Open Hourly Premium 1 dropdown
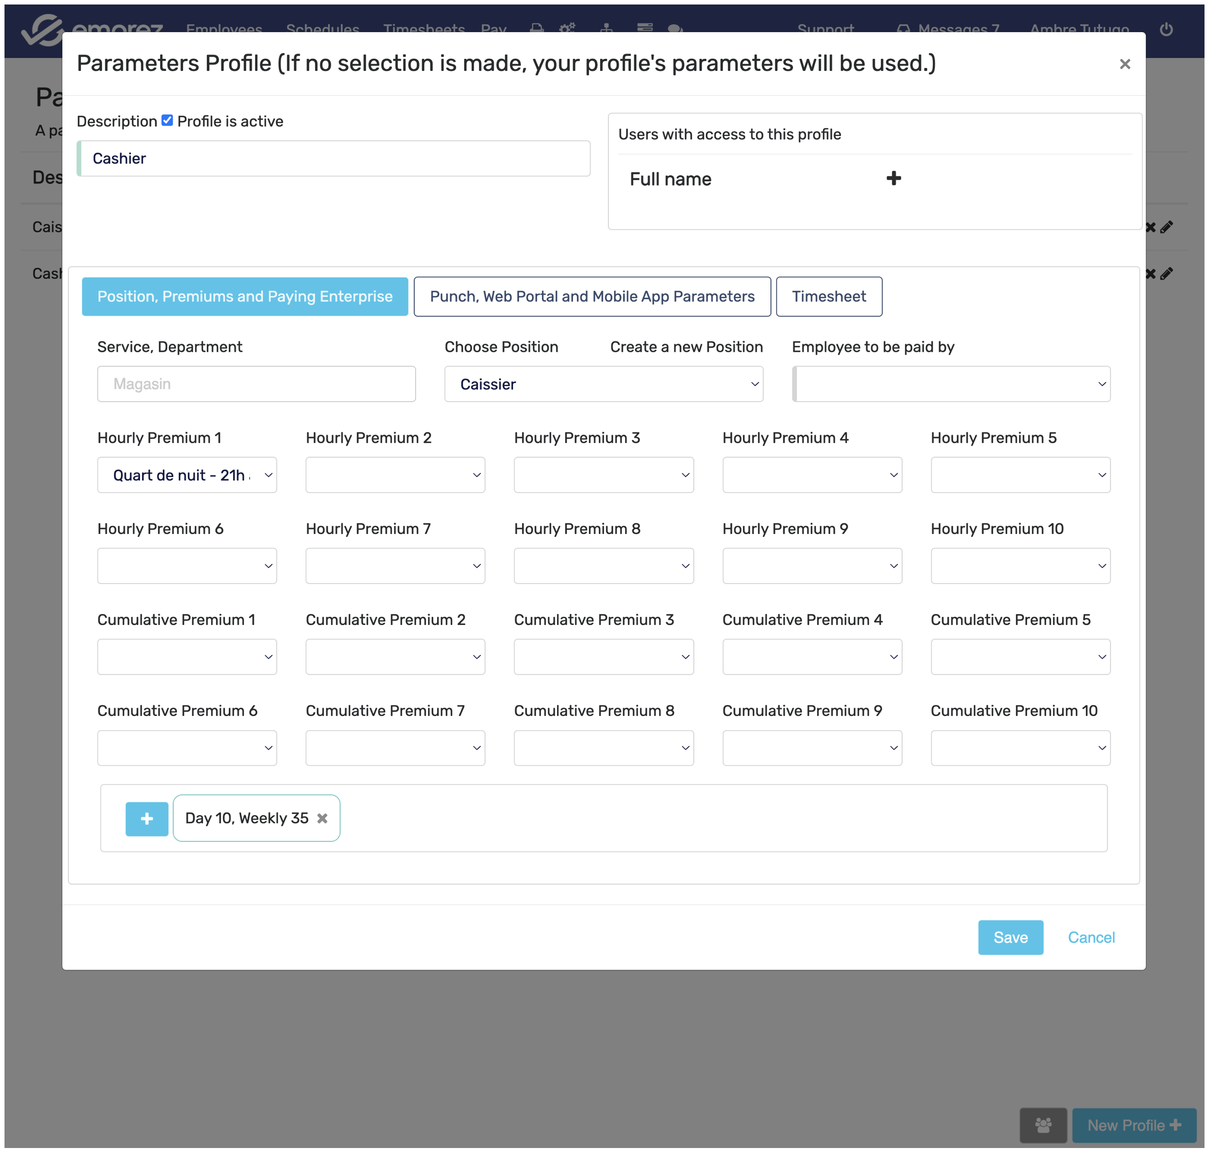Screen dimensions: 1210x1157 (x=187, y=475)
